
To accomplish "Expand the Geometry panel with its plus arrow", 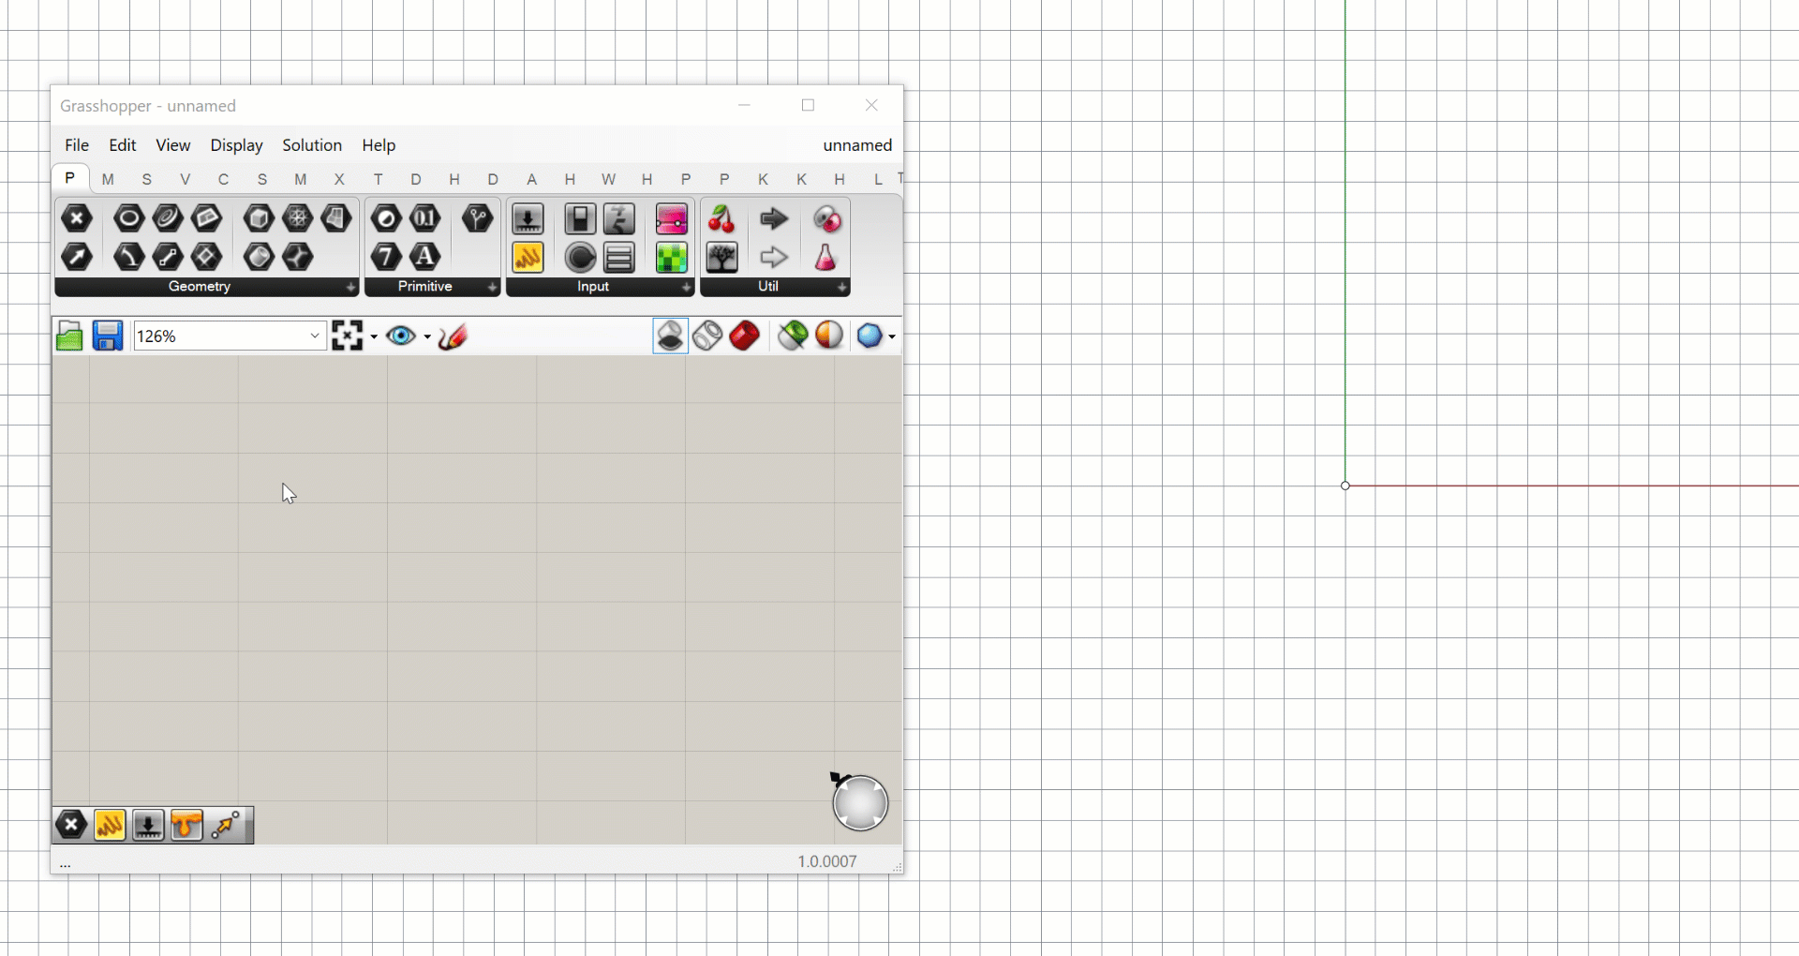I will tap(350, 287).
